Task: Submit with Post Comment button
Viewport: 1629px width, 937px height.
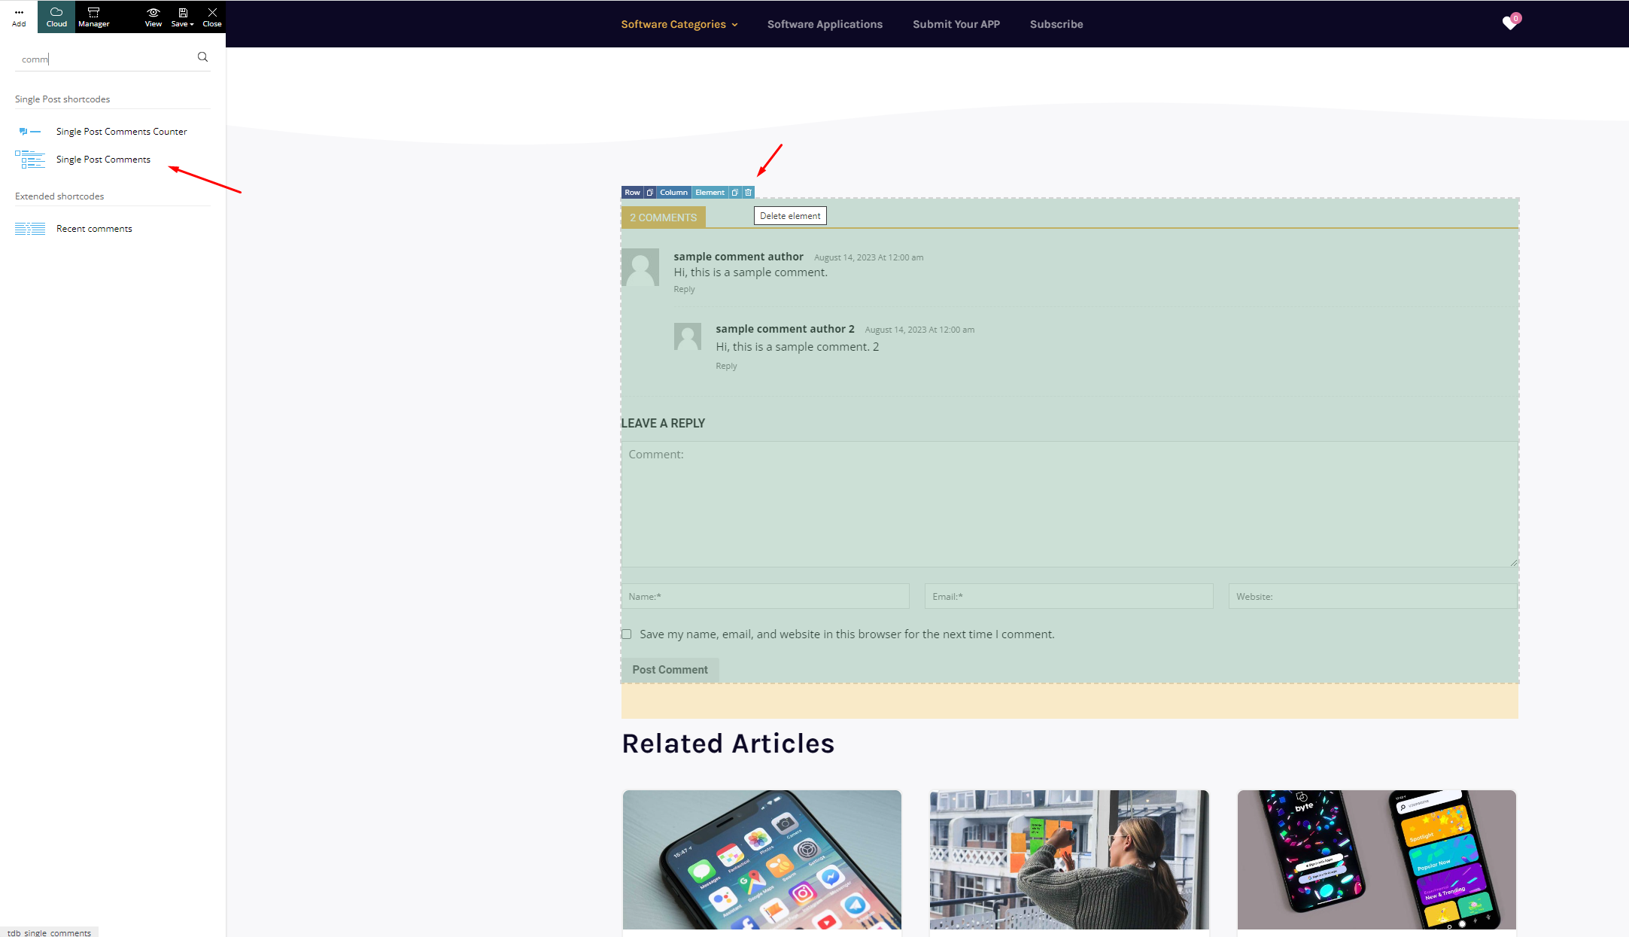Action: point(670,670)
